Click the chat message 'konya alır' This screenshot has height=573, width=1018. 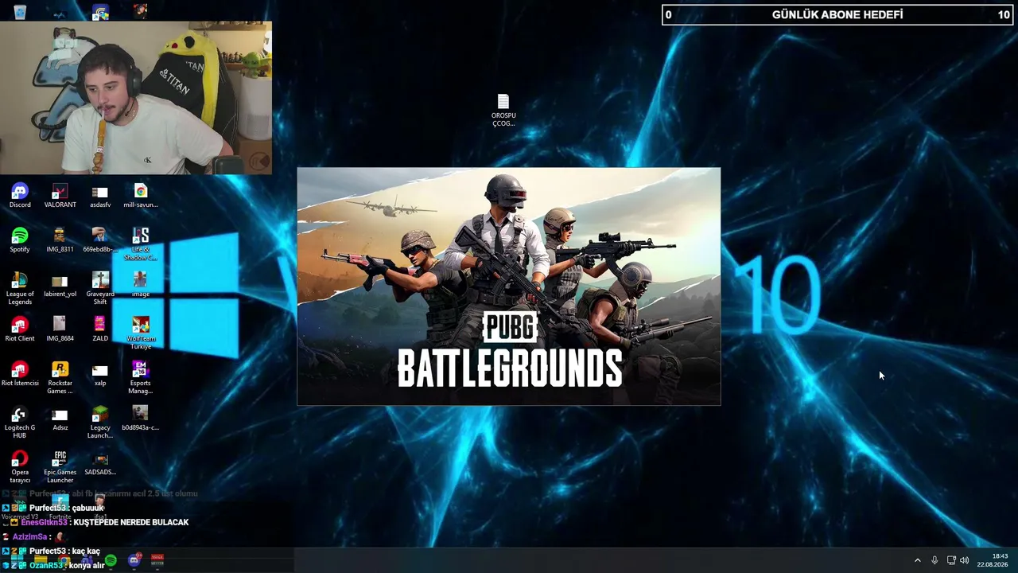[x=88, y=565]
